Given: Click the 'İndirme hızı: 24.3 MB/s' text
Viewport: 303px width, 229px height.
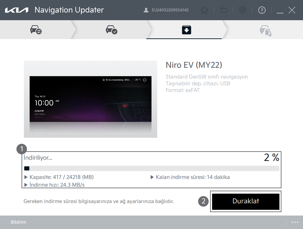Looking at the screenshot, I should point(57,185).
